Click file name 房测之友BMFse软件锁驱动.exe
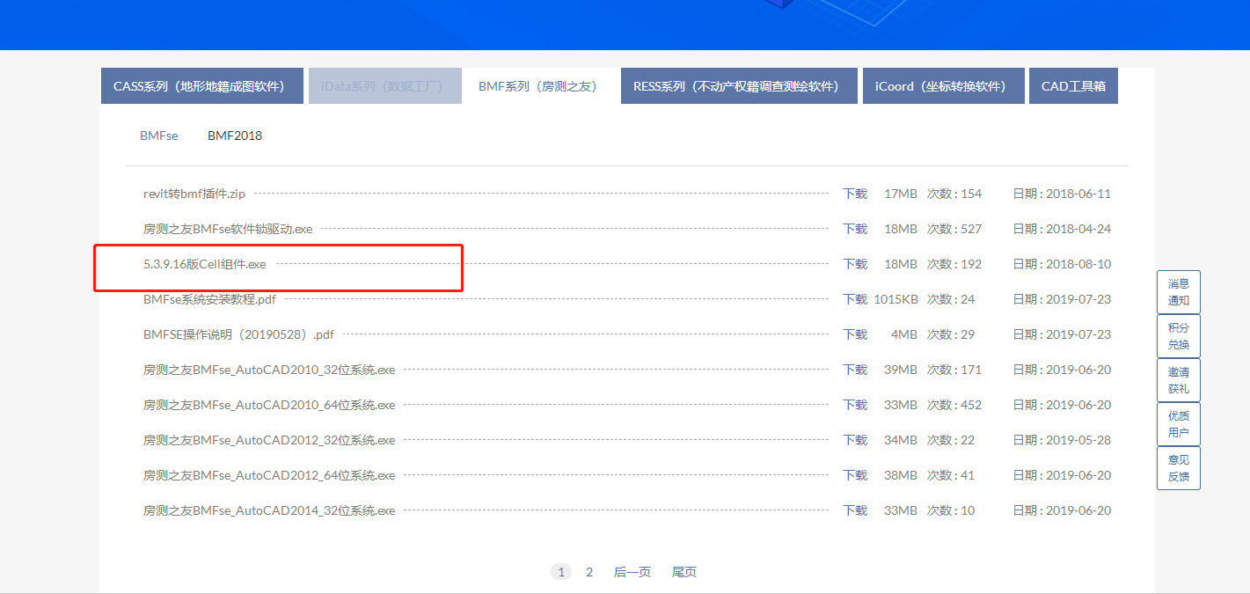Viewport: 1250px width, 594px height. pyautogui.click(x=228, y=229)
